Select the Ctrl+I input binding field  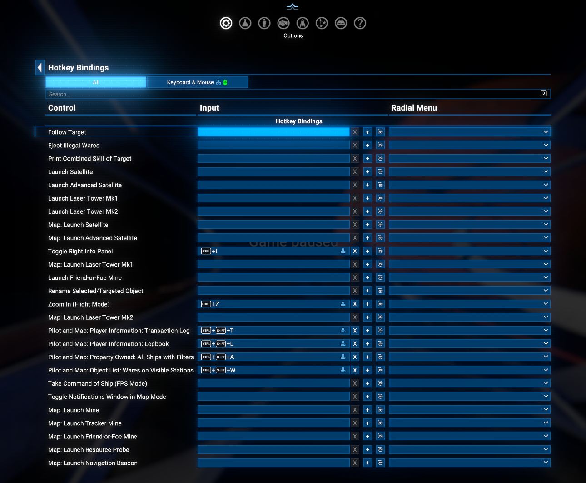tap(273, 251)
